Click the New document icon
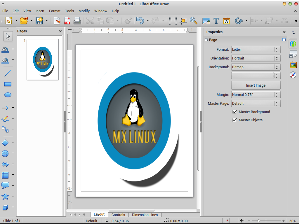 (8, 21)
